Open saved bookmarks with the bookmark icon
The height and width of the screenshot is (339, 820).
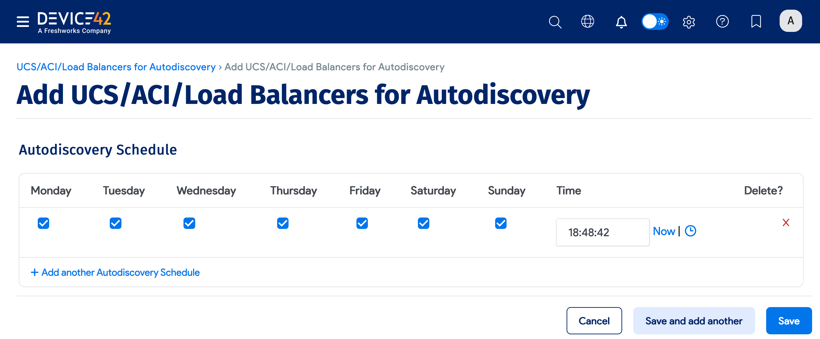click(756, 22)
